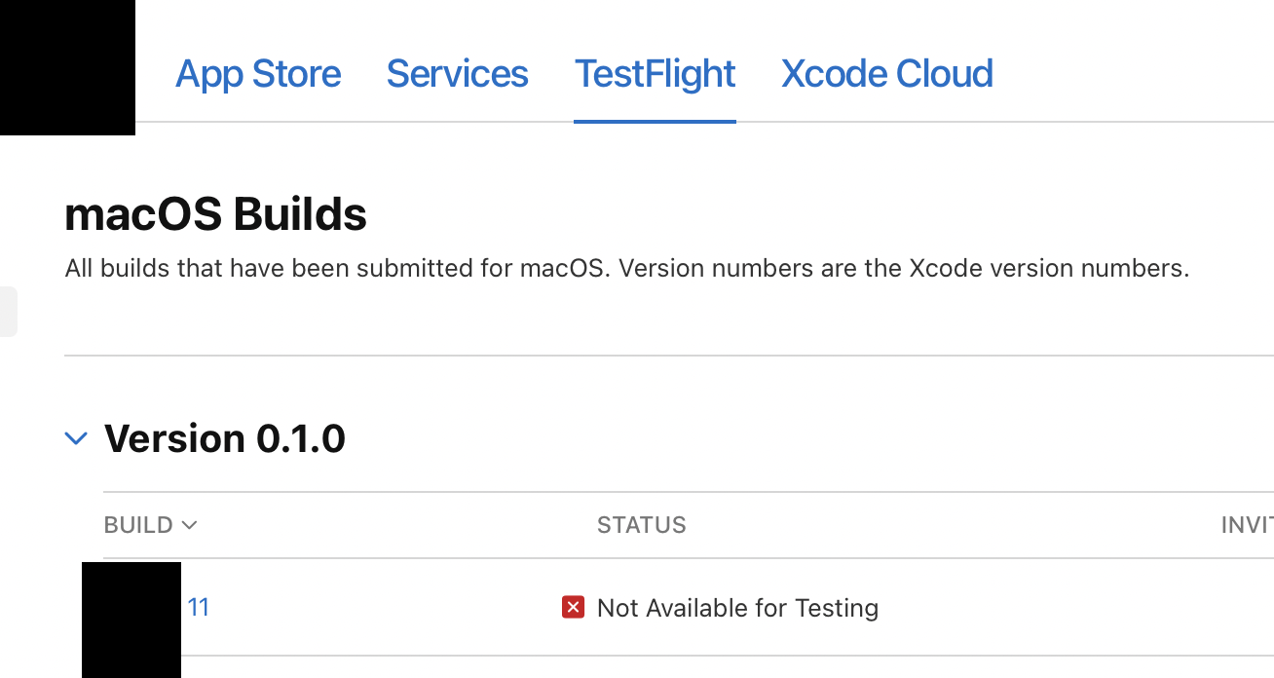
Task: Click the BUILD column header label
Action: pos(138,526)
